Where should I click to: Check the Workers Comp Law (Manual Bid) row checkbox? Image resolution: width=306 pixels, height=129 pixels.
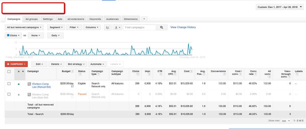(9, 84)
